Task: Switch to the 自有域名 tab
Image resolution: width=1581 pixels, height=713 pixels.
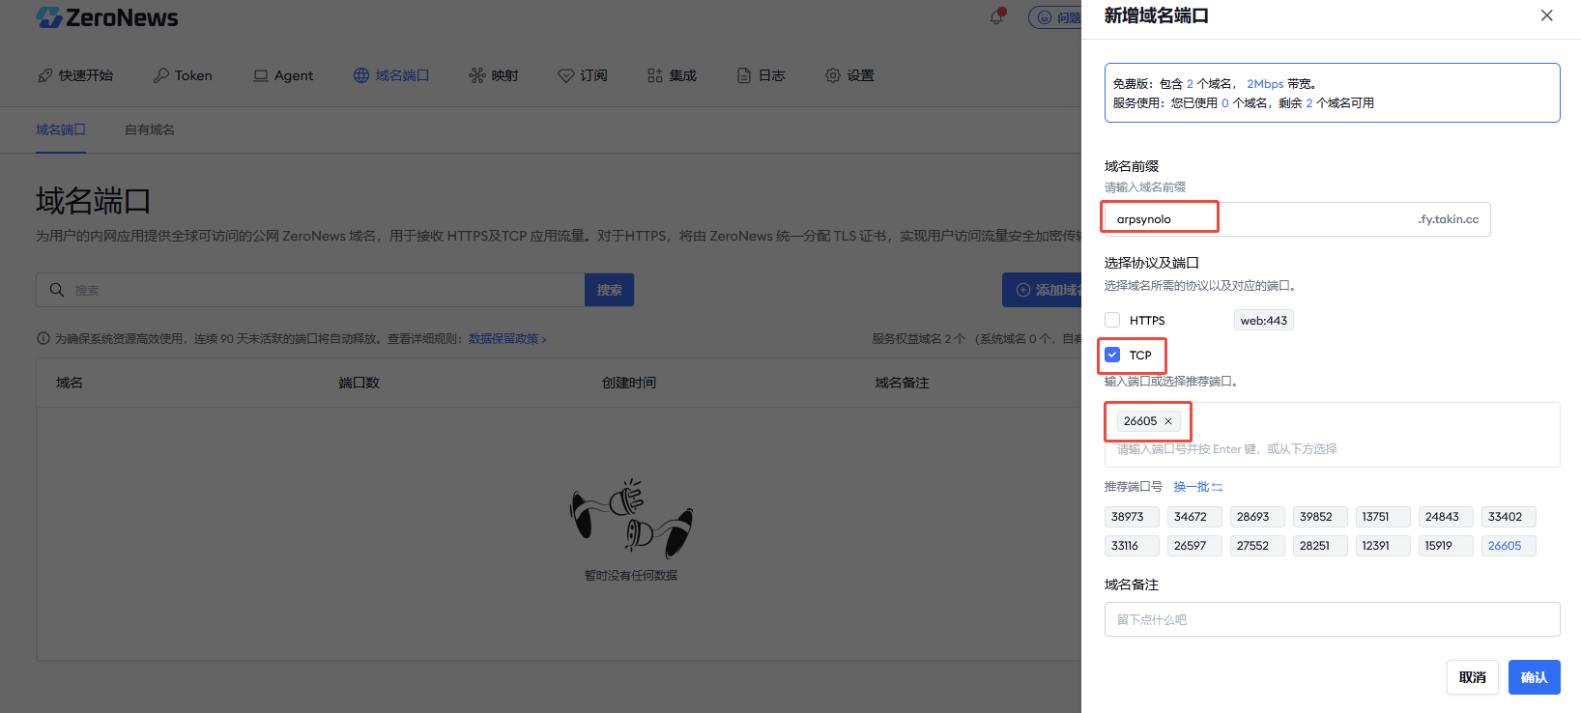Action: [150, 129]
